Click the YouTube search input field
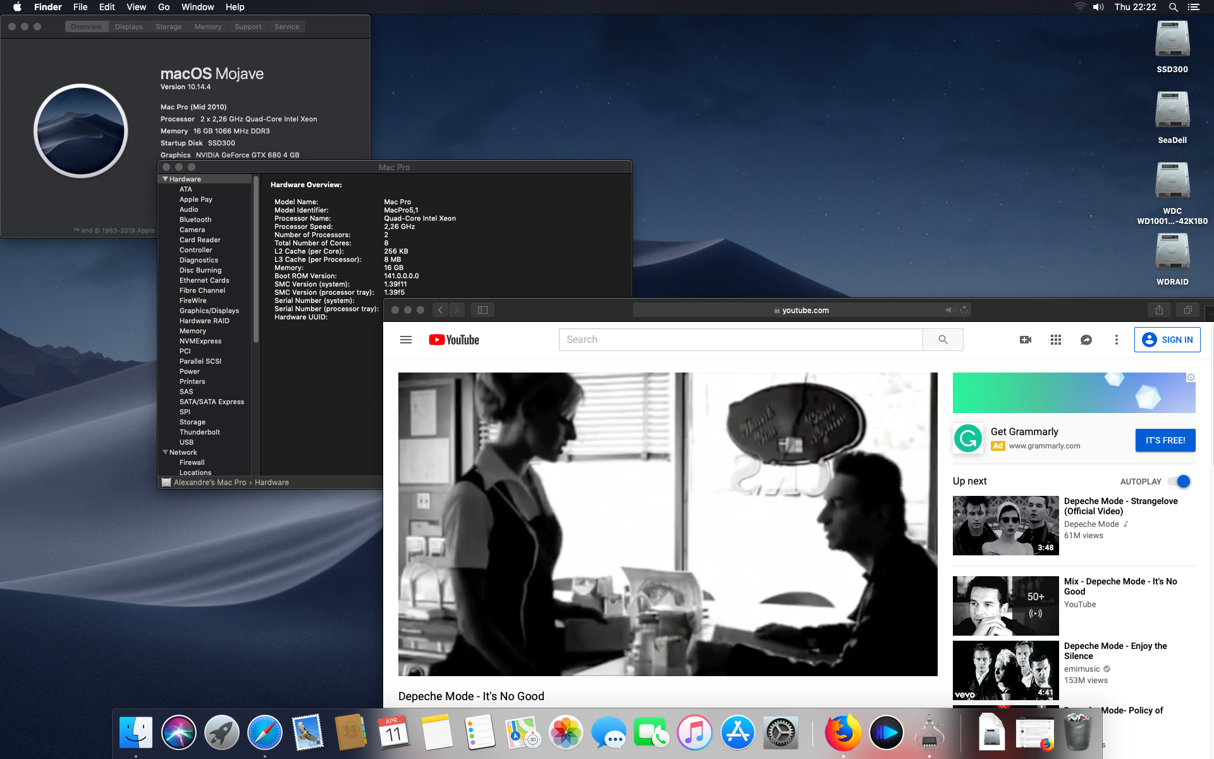The height and width of the screenshot is (759, 1214). [x=740, y=340]
